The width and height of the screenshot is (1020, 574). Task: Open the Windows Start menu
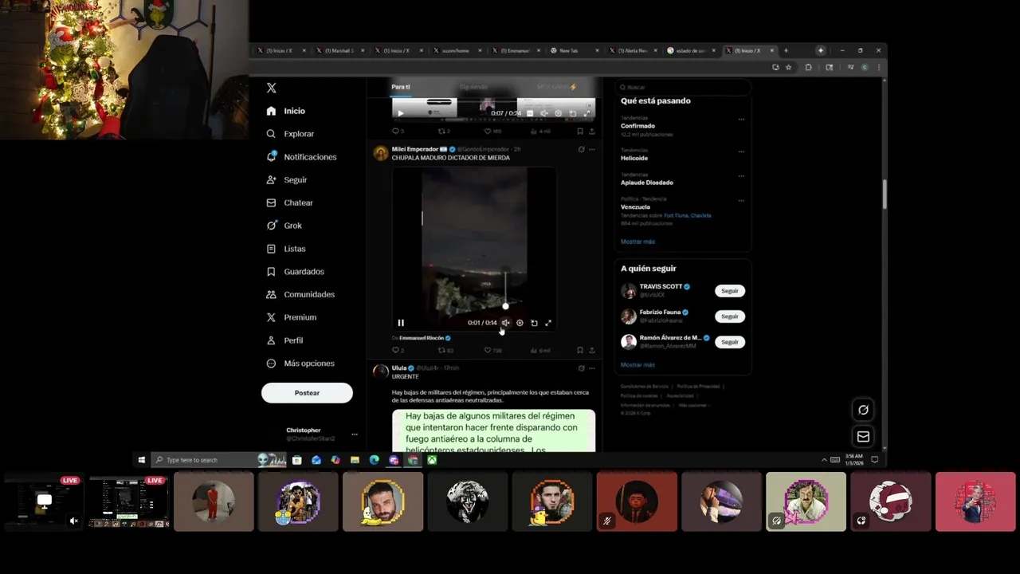click(x=141, y=460)
